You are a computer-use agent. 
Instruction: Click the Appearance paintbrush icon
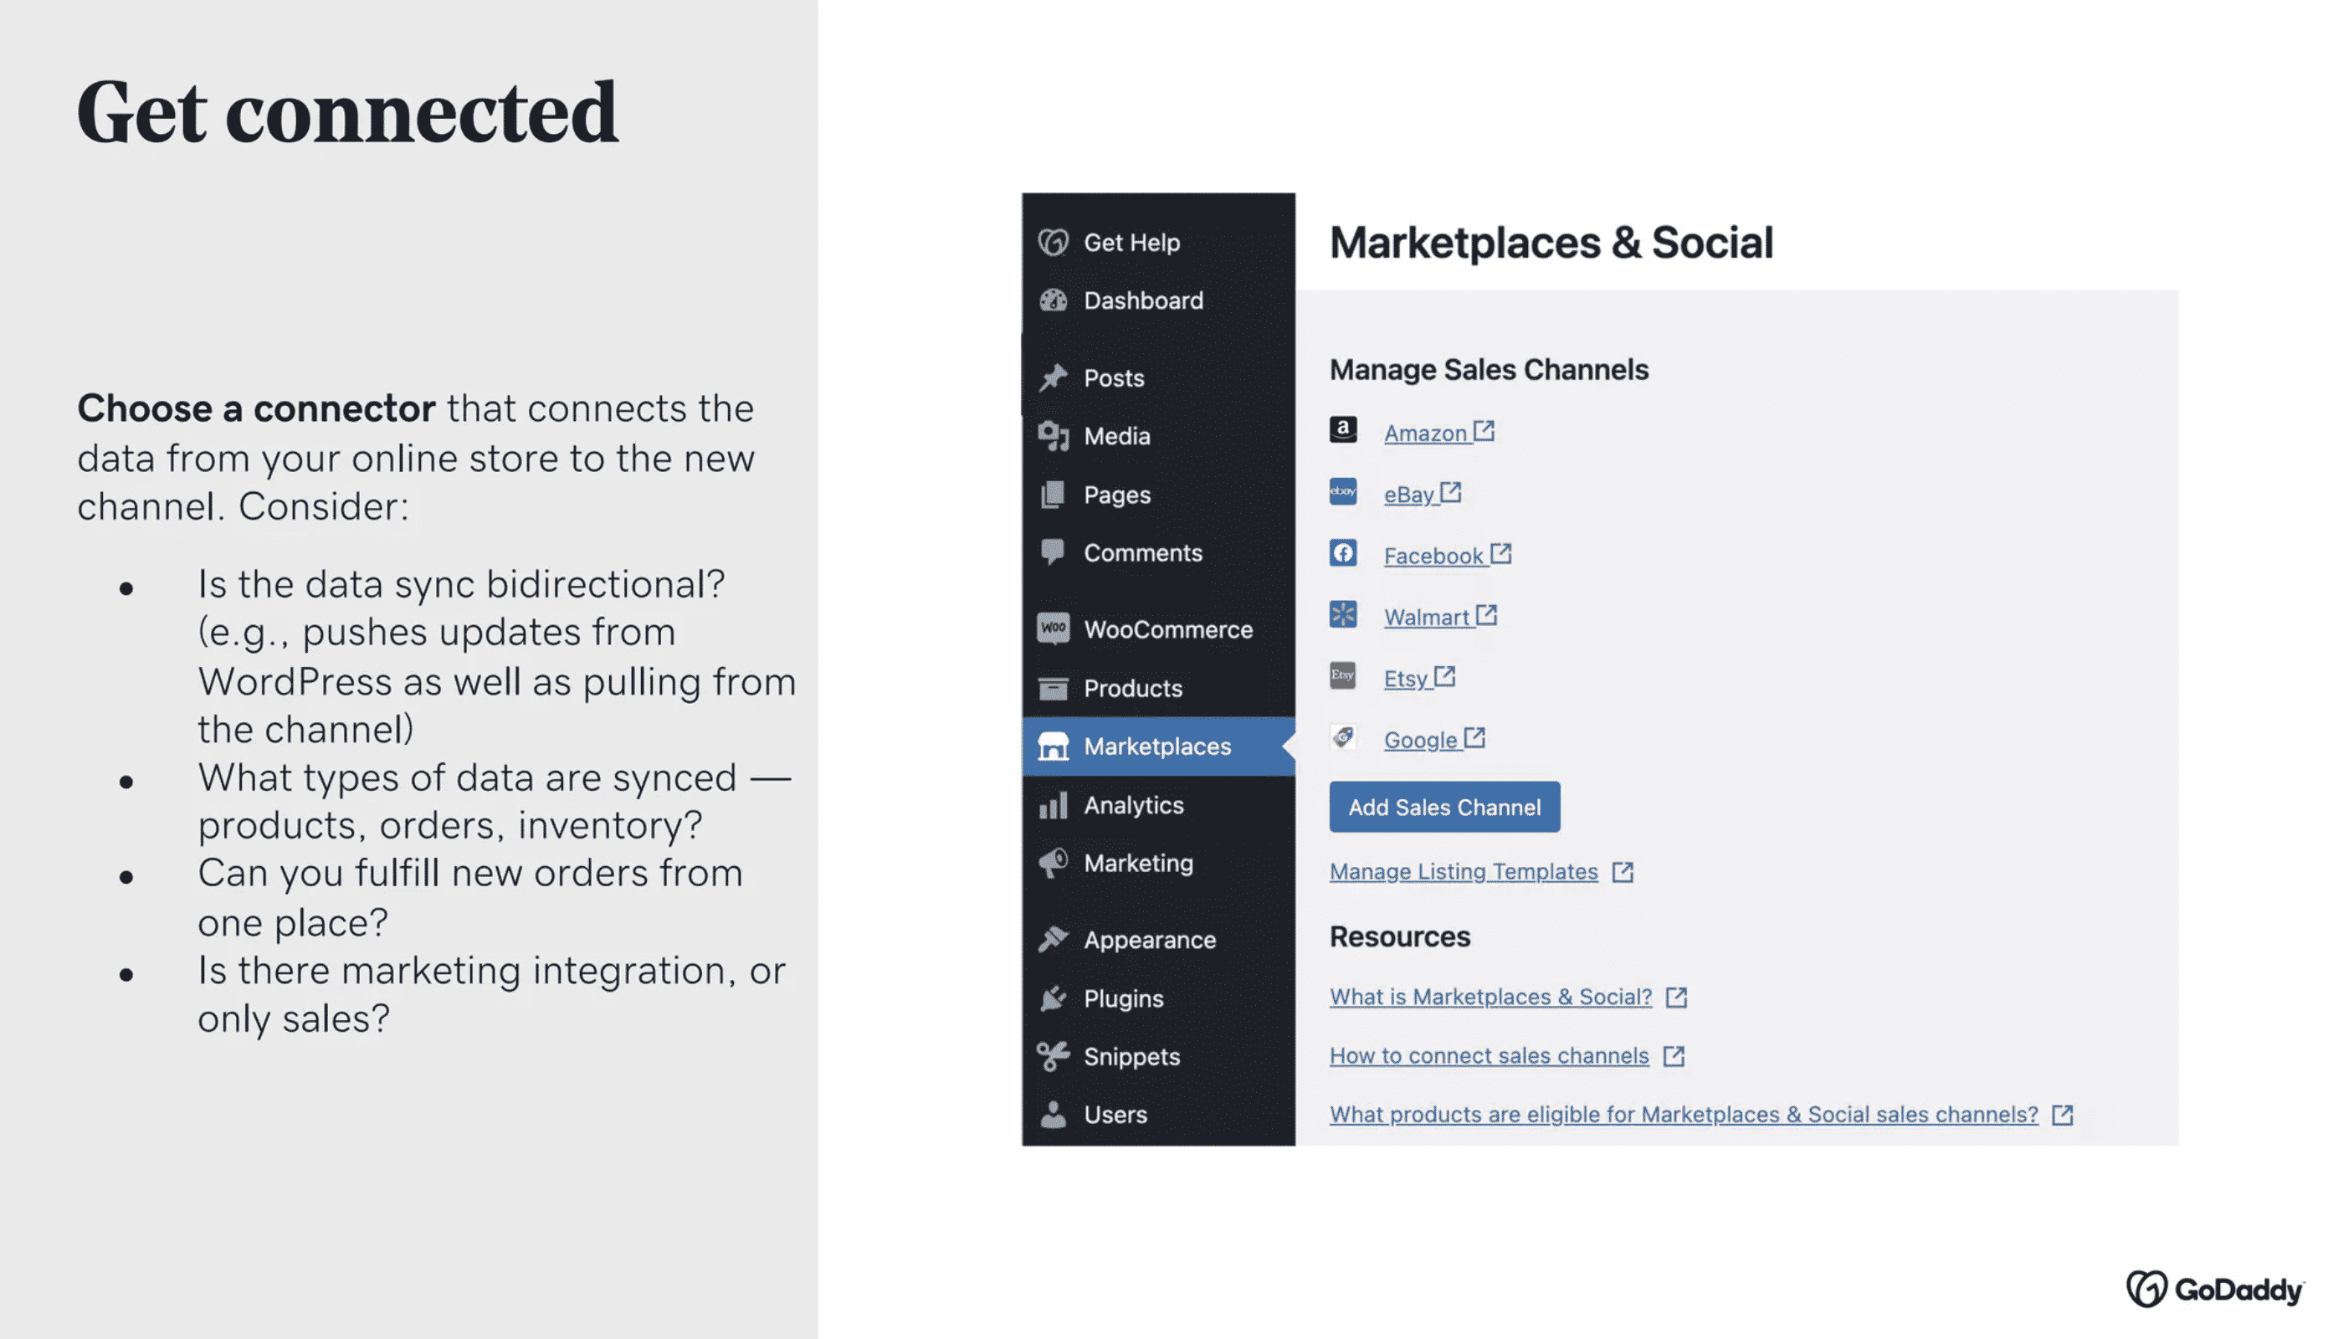(x=1053, y=940)
